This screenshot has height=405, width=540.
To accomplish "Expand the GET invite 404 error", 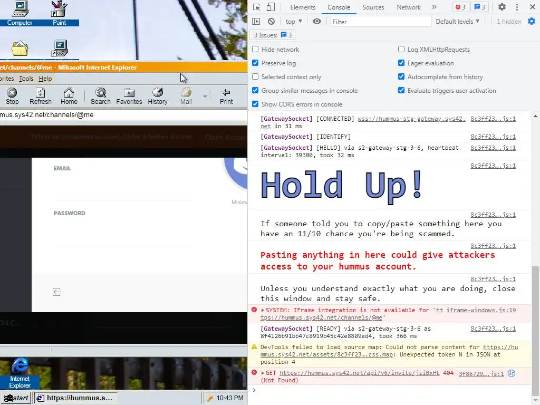I will [263, 373].
